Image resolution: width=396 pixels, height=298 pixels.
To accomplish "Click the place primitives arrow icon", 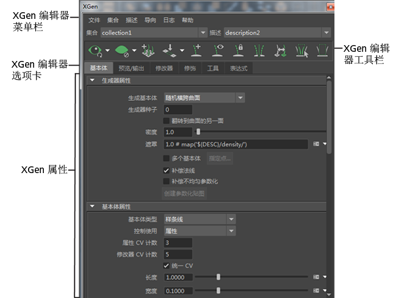I will (170, 51).
